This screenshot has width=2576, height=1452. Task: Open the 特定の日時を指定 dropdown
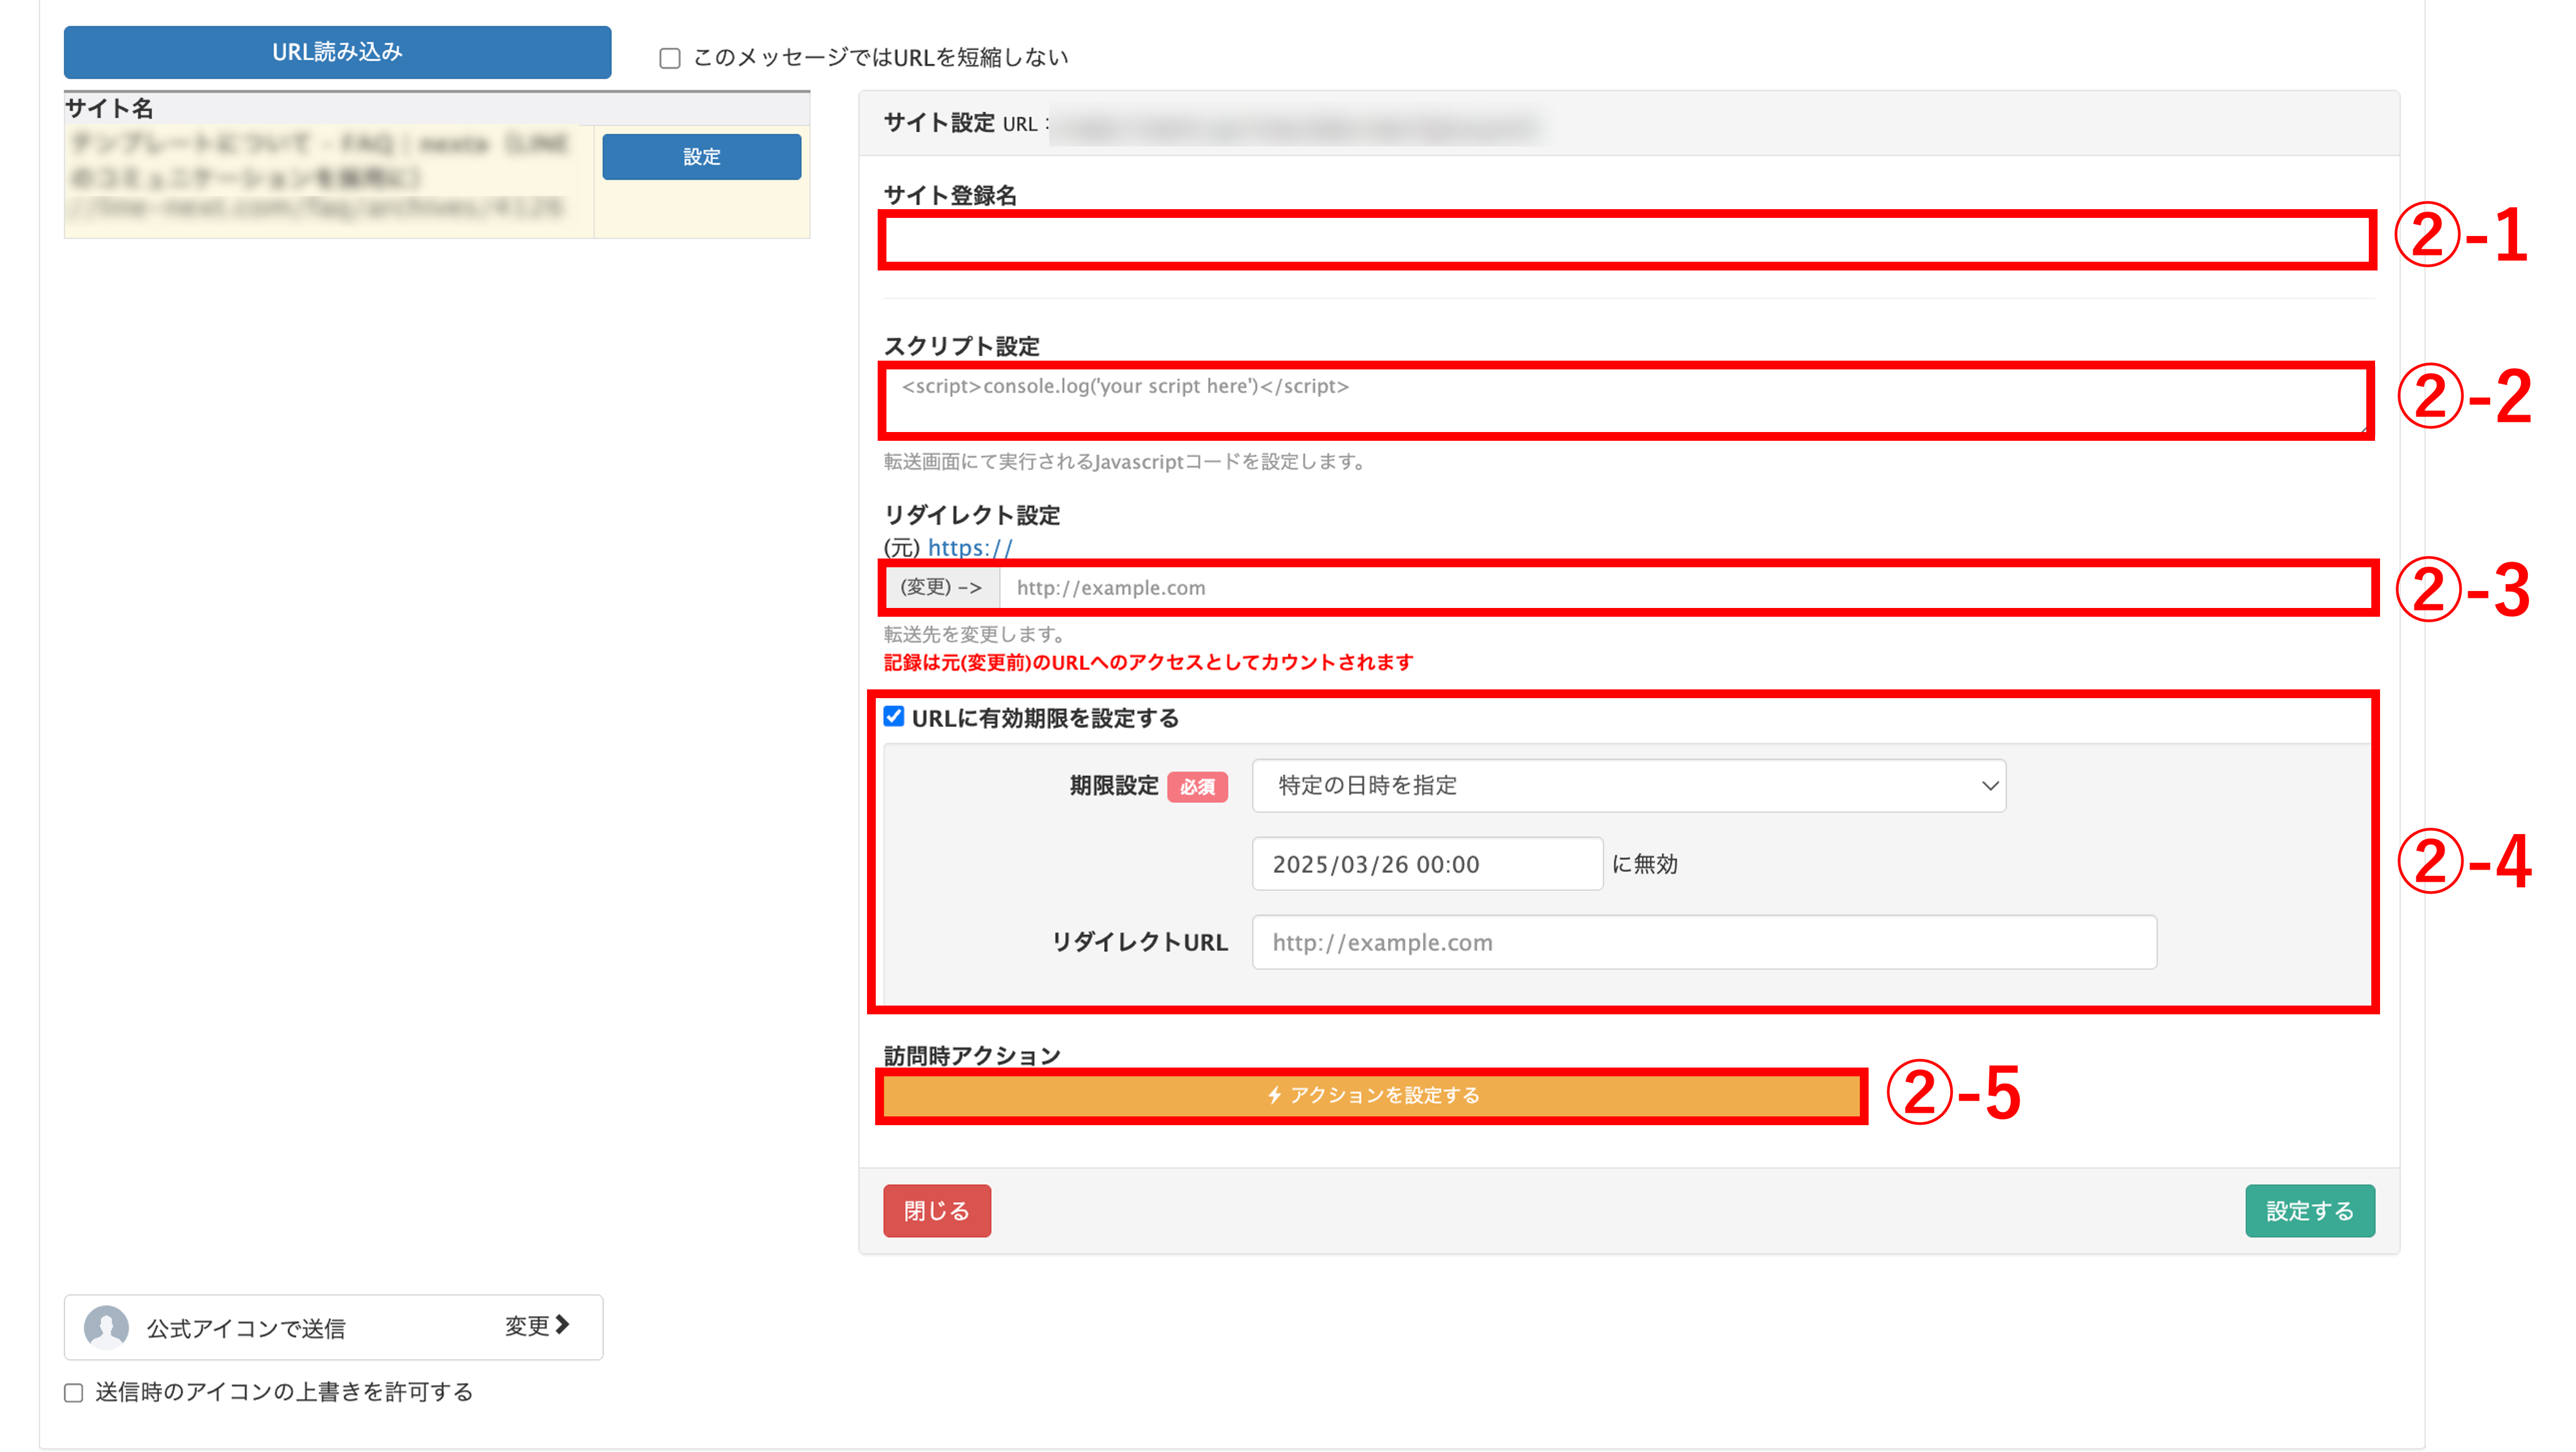(1629, 786)
